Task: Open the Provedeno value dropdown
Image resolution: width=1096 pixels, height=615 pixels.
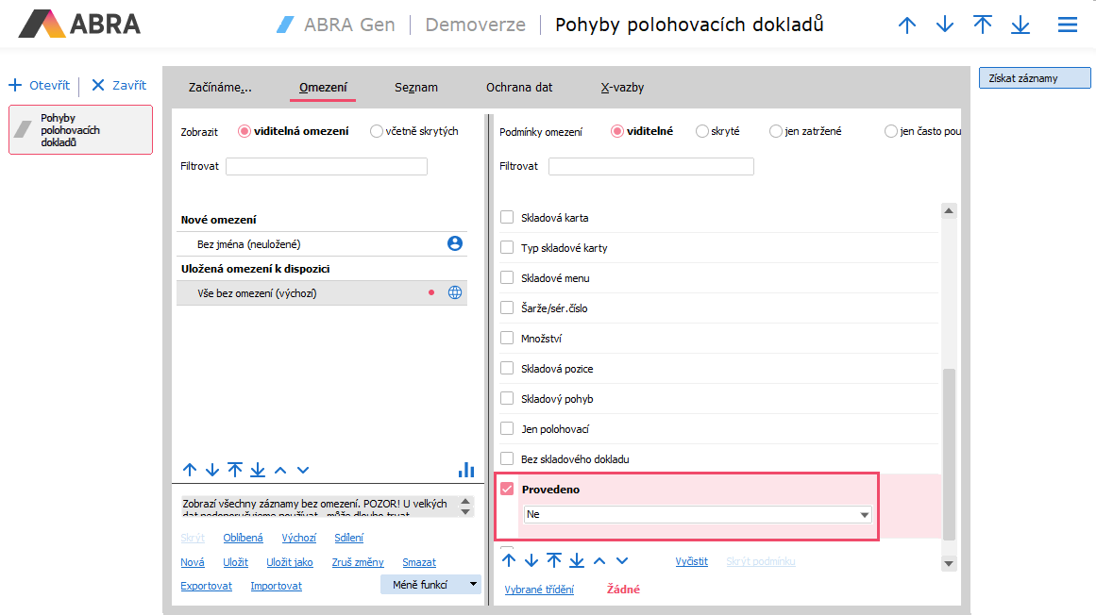Action: 864,515
